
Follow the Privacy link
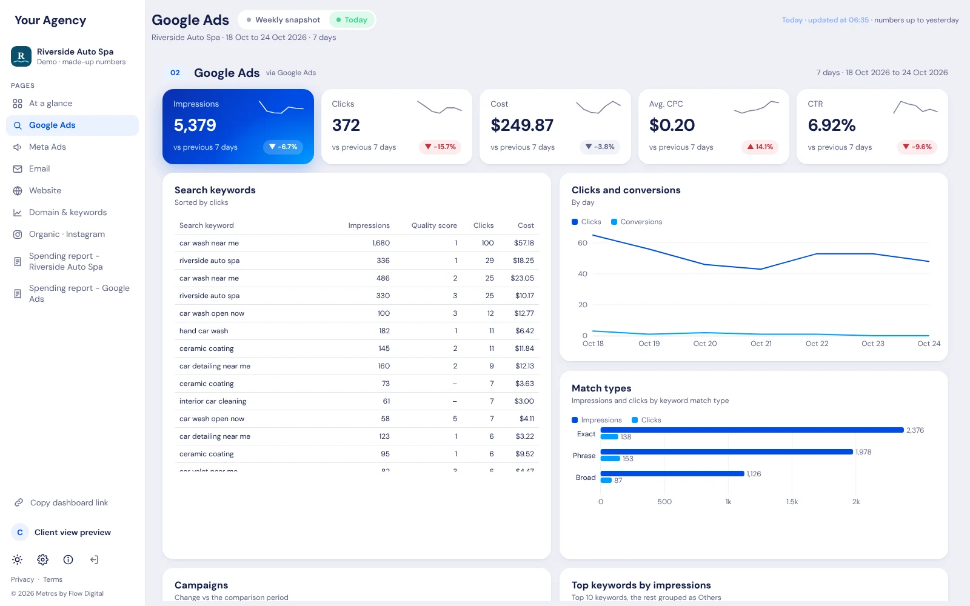point(22,579)
